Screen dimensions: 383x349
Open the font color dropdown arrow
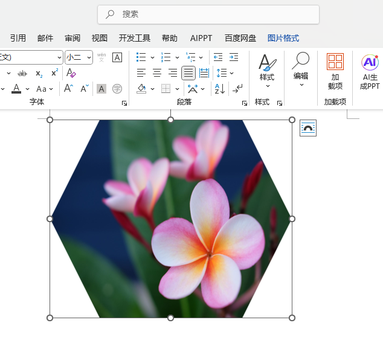(27, 89)
